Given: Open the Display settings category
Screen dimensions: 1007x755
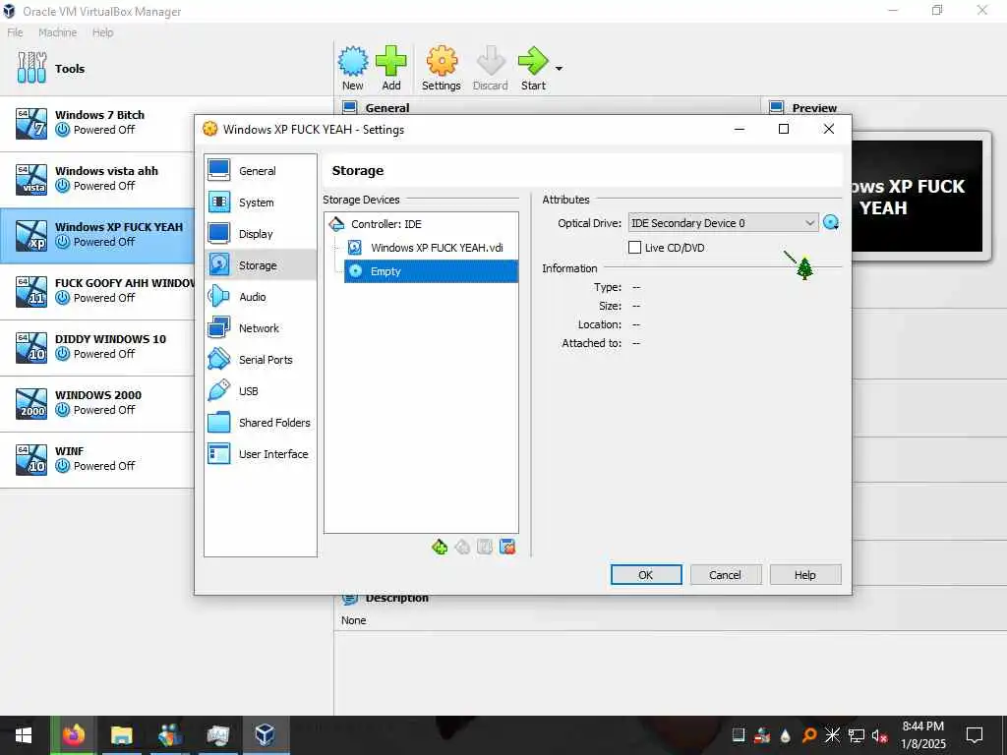Looking at the screenshot, I should pyautogui.click(x=260, y=234).
